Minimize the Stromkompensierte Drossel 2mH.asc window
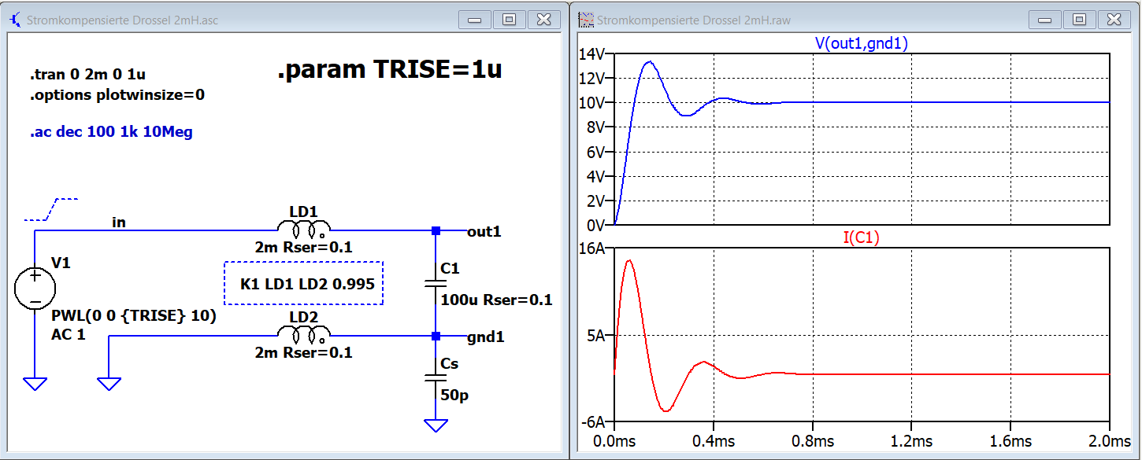 (474, 20)
